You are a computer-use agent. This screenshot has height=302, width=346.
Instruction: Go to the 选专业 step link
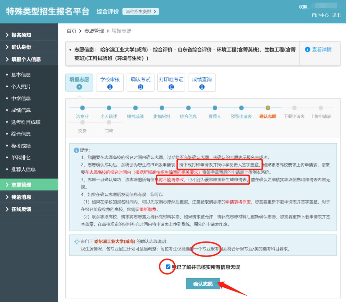[x=82, y=116]
